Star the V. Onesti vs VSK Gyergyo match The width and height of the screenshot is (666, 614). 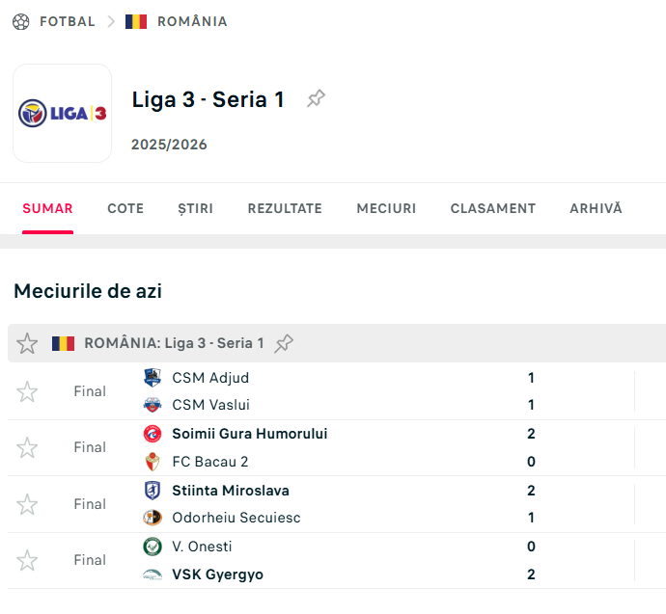click(27, 560)
